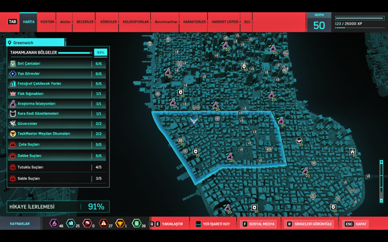Click the Kara Kedi Gözetlemeleri cat icon
The image size is (388, 242).
point(13,114)
